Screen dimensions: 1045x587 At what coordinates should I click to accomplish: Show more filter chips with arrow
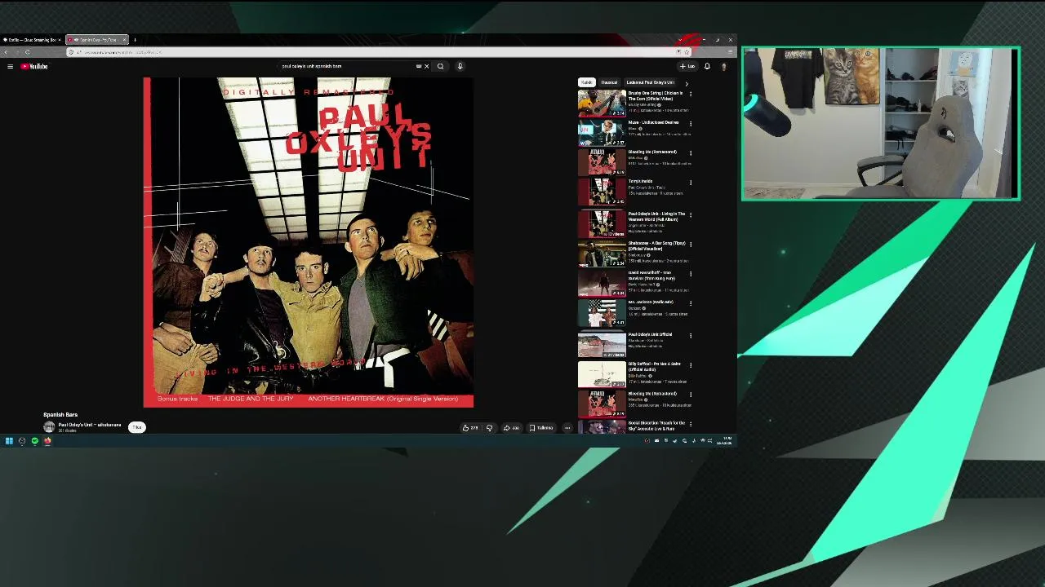point(687,83)
